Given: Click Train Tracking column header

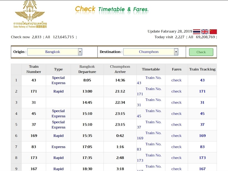Looking at the screenshot, I should pyautogui.click(x=202, y=69).
